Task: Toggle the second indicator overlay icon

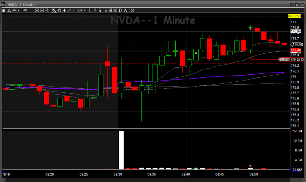Action: click(9, 10)
